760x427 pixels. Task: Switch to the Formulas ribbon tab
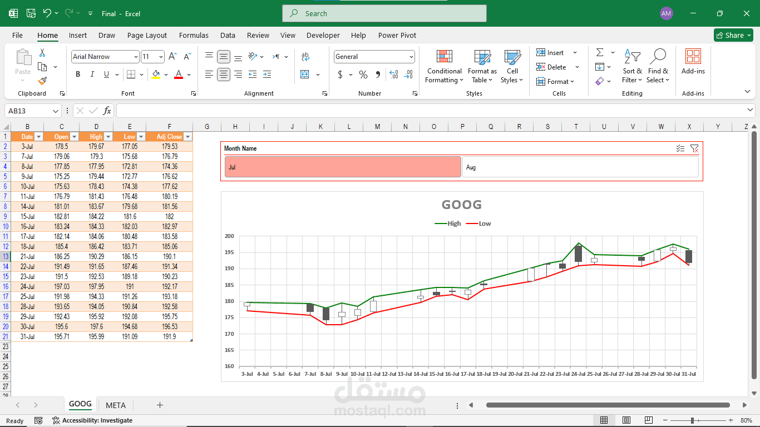(x=194, y=35)
